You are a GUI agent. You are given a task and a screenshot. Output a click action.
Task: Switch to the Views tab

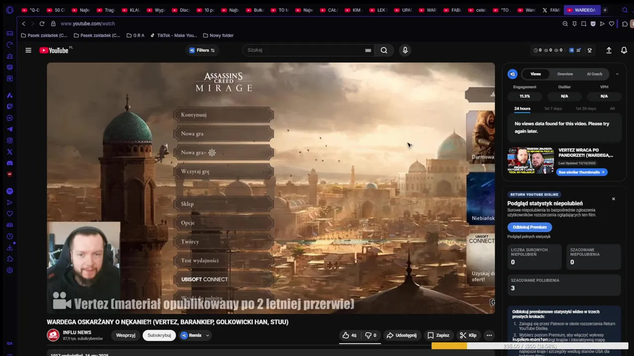click(535, 74)
